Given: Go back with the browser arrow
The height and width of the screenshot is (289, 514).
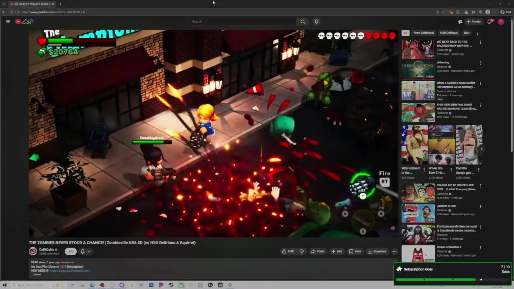Looking at the screenshot, I should pyautogui.click(x=4, y=12).
